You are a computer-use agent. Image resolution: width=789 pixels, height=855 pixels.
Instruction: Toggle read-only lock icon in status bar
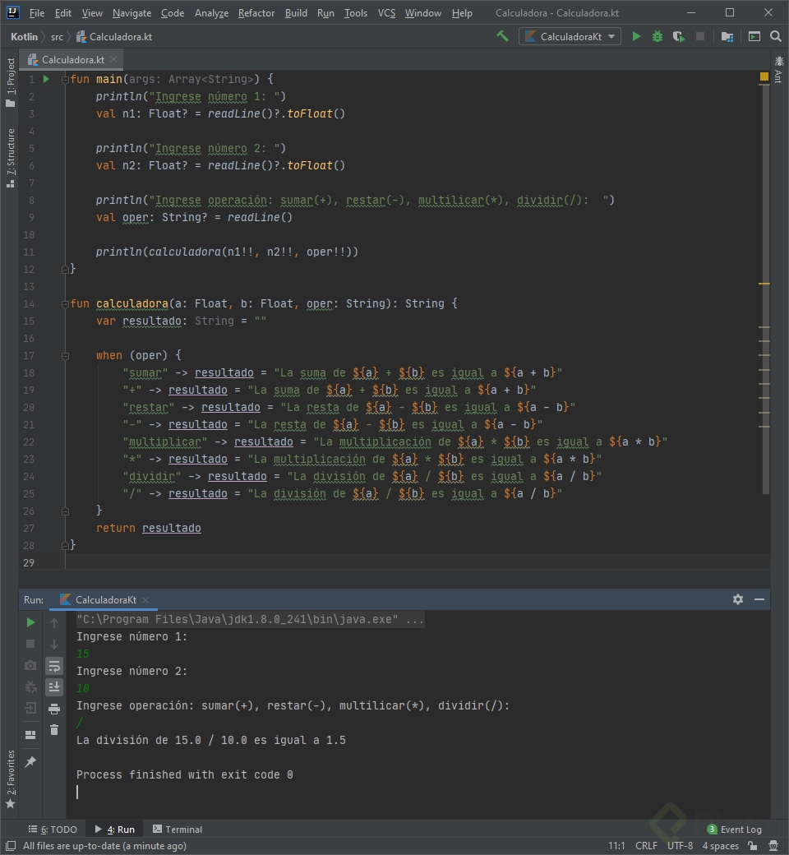753,846
